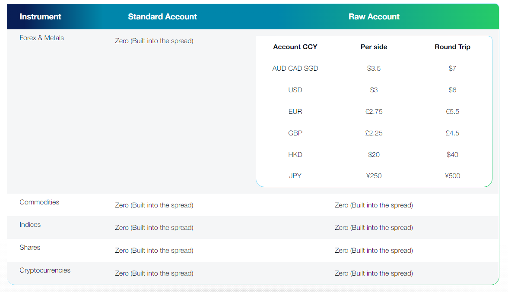Click the AUD CAD SGD currency cell
The height and width of the screenshot is (292, 508).
pyautogui.click(x=295, y=69)
